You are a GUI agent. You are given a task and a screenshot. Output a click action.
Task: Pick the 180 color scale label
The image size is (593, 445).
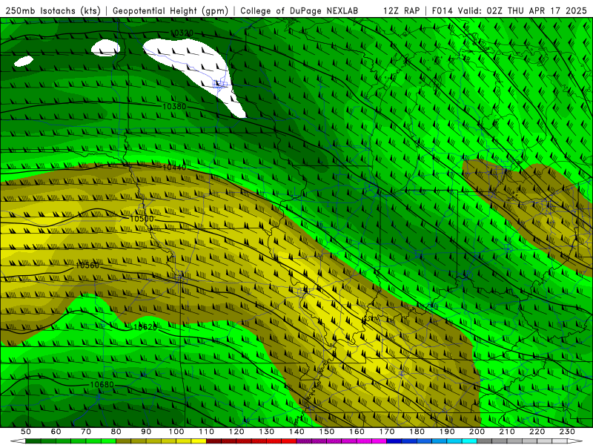(417, 432)
